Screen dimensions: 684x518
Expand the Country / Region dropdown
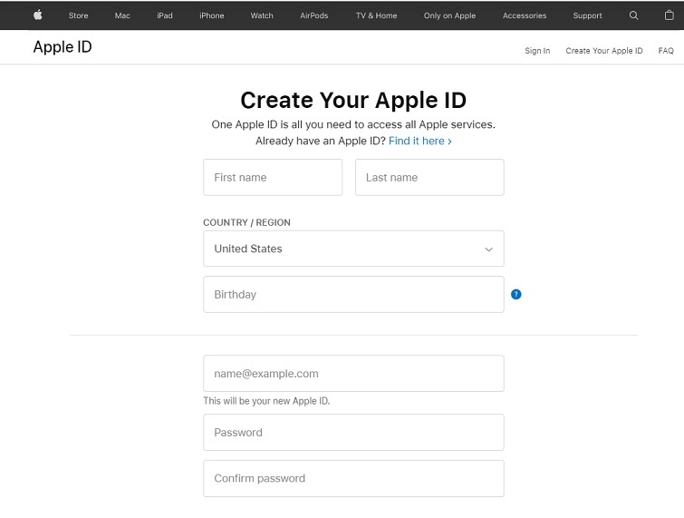point(353,249)
